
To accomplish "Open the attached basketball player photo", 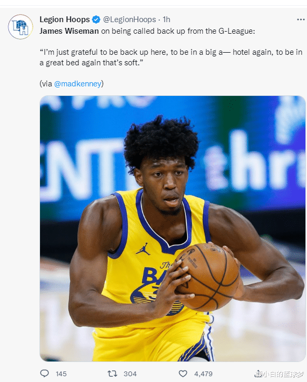I will 173,229.
